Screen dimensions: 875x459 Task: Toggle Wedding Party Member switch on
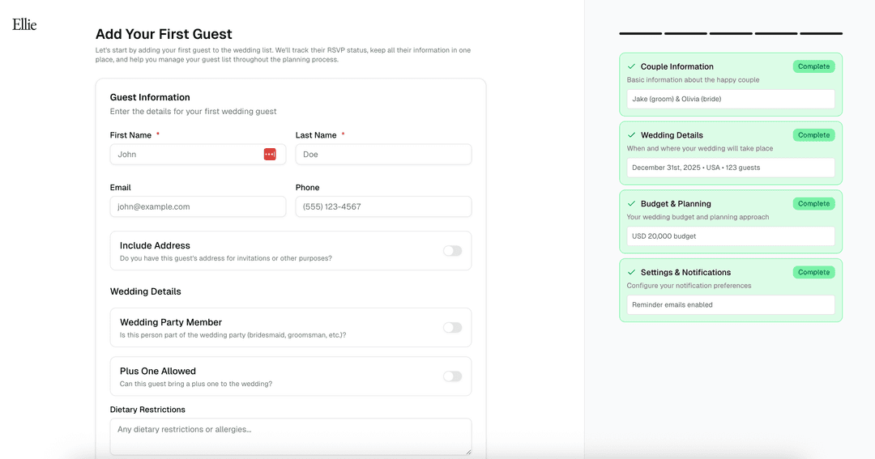click(452, 328)
